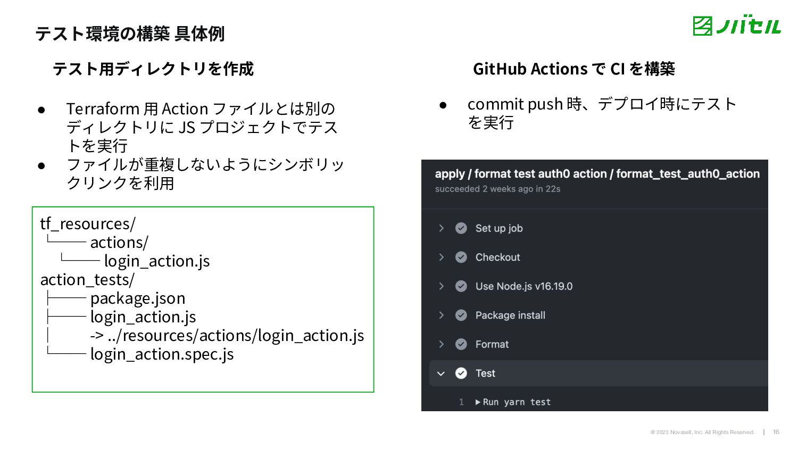Click the Use Node.js step checkmark icon
The image size is (798, 449).
(x=461, y=286)
